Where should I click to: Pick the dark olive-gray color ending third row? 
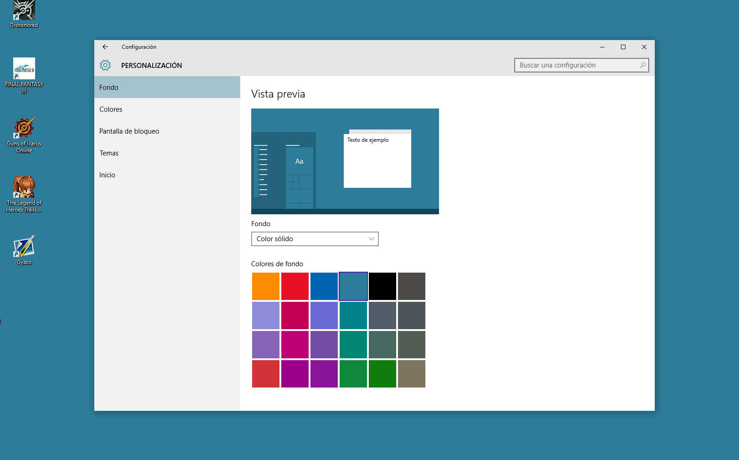click(412, 345)
